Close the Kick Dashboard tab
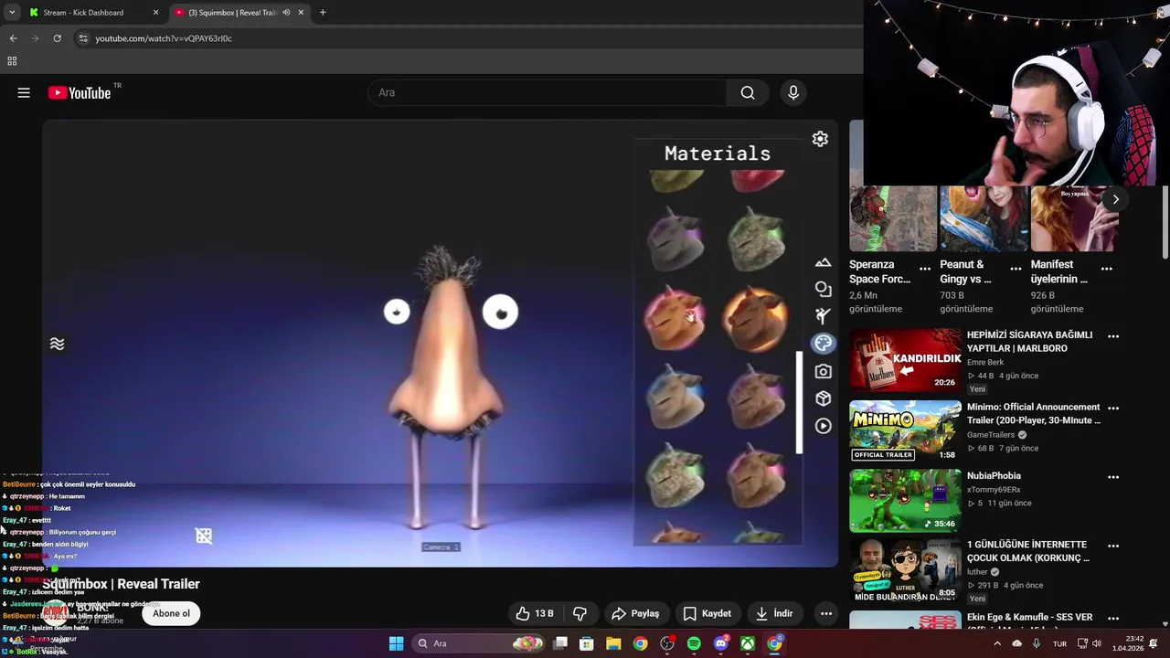 point(155,13)
